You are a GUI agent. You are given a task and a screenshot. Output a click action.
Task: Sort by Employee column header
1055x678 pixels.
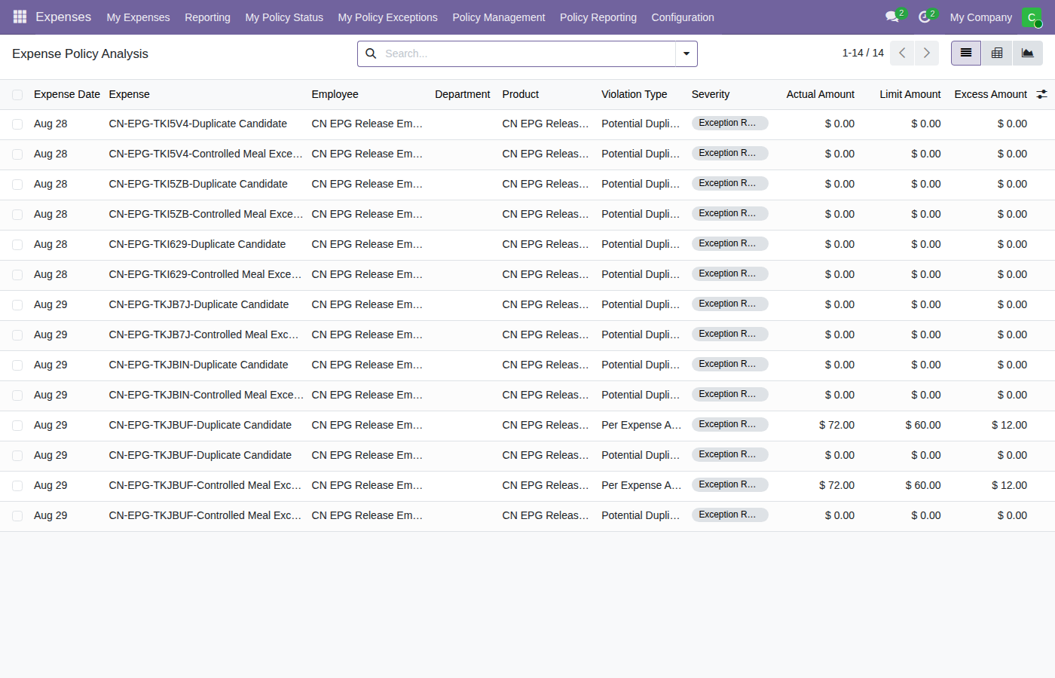(x=335, y=94)
